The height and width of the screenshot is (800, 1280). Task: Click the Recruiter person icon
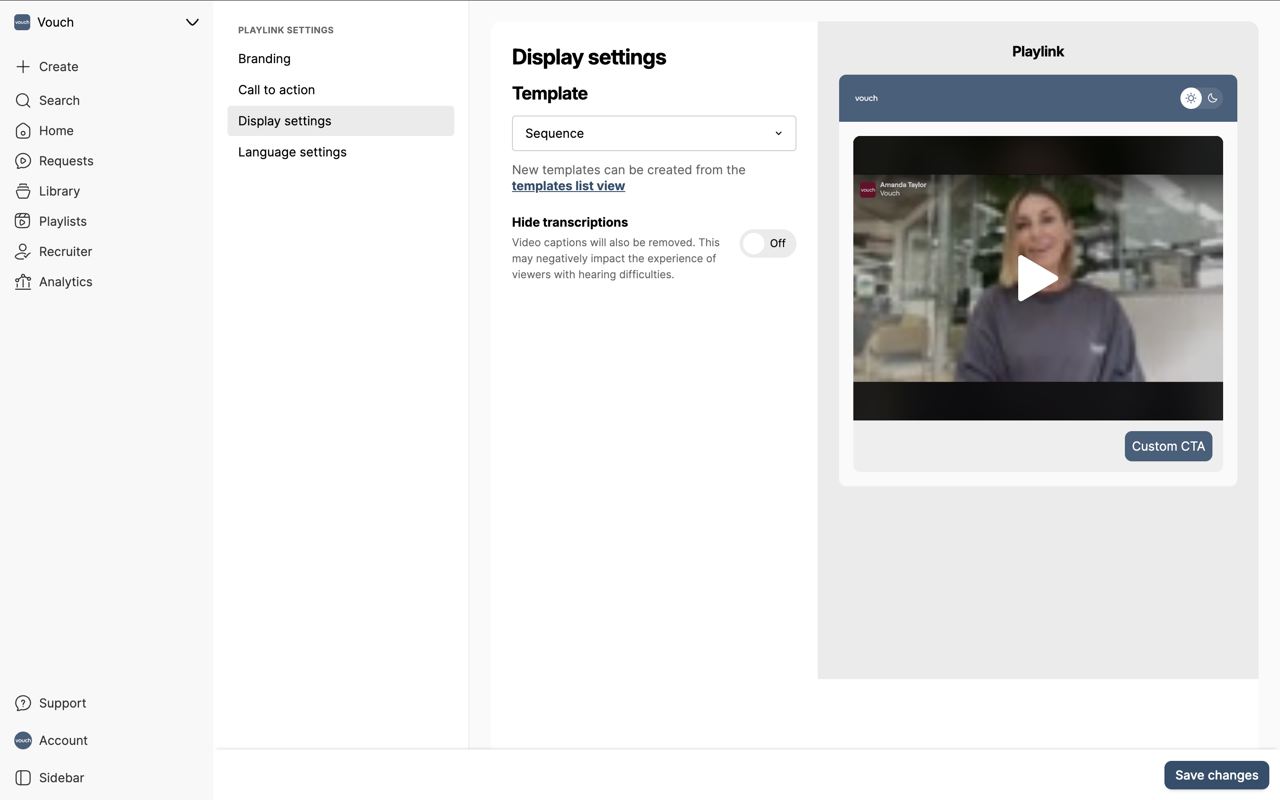[x=23, y=252]
